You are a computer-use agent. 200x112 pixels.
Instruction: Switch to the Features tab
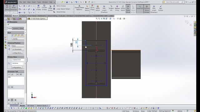[x=8, y=16]
